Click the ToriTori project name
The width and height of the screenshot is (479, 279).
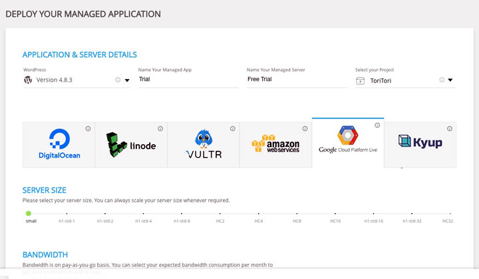(x=381, y=81)
